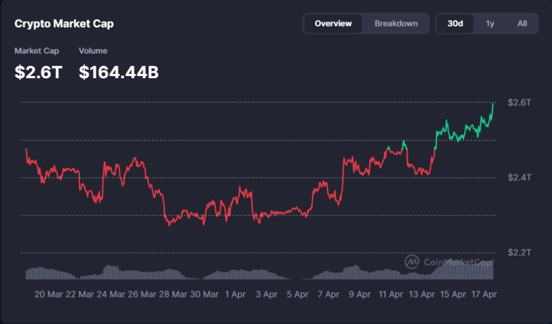This screenshot has height=324, width=552.
Task: Click the $2.2T y-axis label
Action: [519, 252]
